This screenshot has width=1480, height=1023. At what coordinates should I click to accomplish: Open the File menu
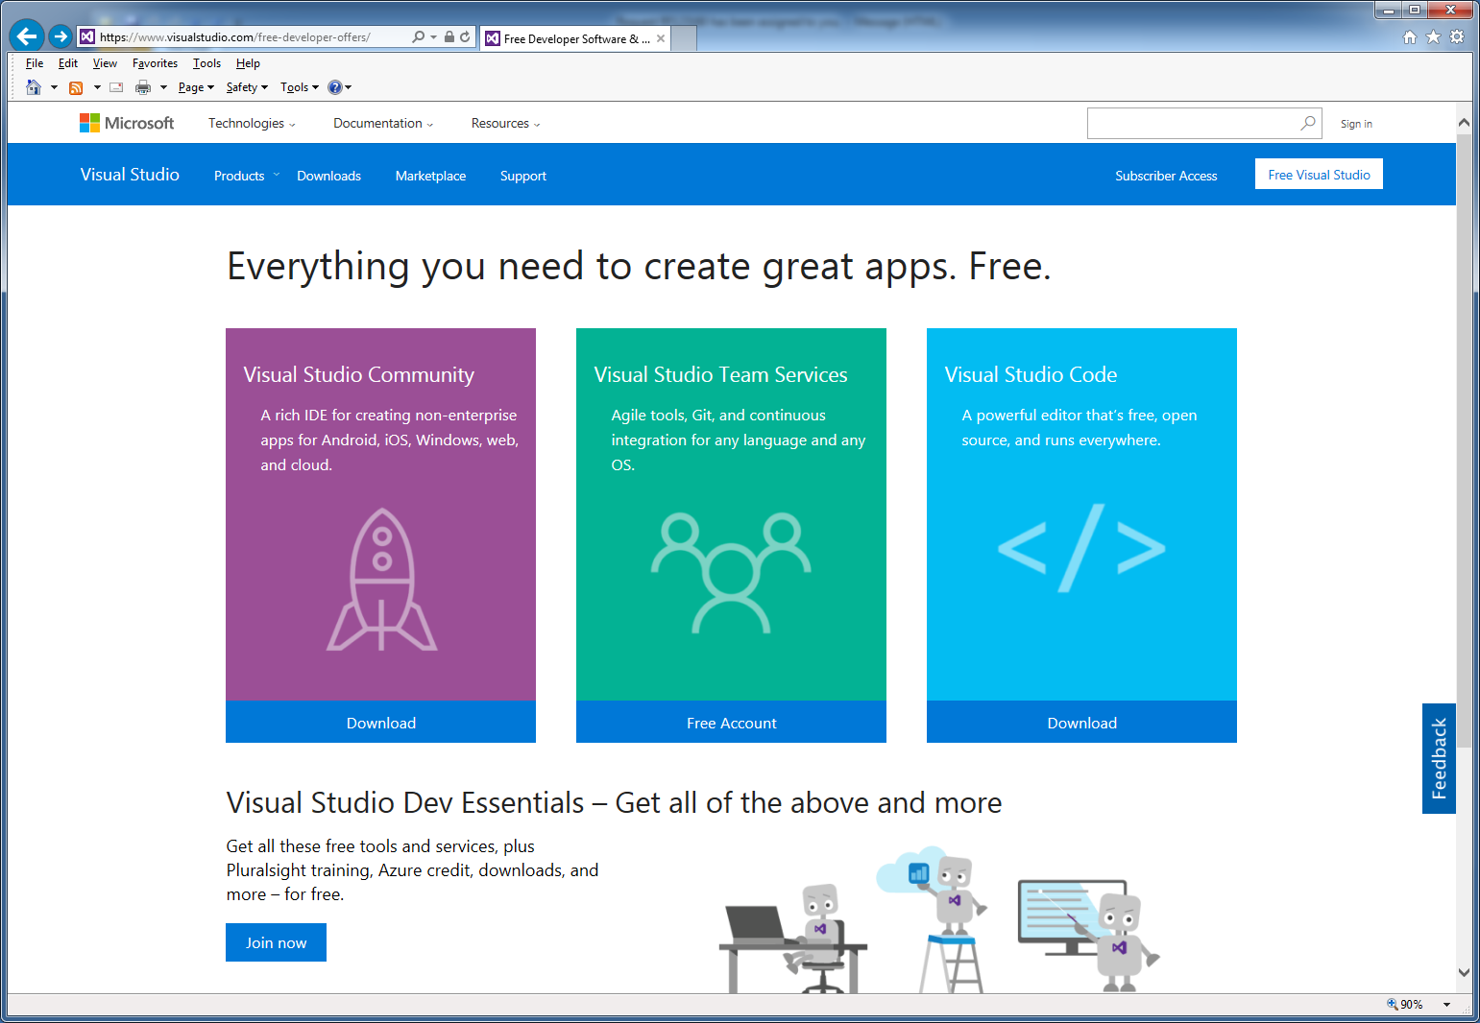pyautogui.click(x=35, y=63)
